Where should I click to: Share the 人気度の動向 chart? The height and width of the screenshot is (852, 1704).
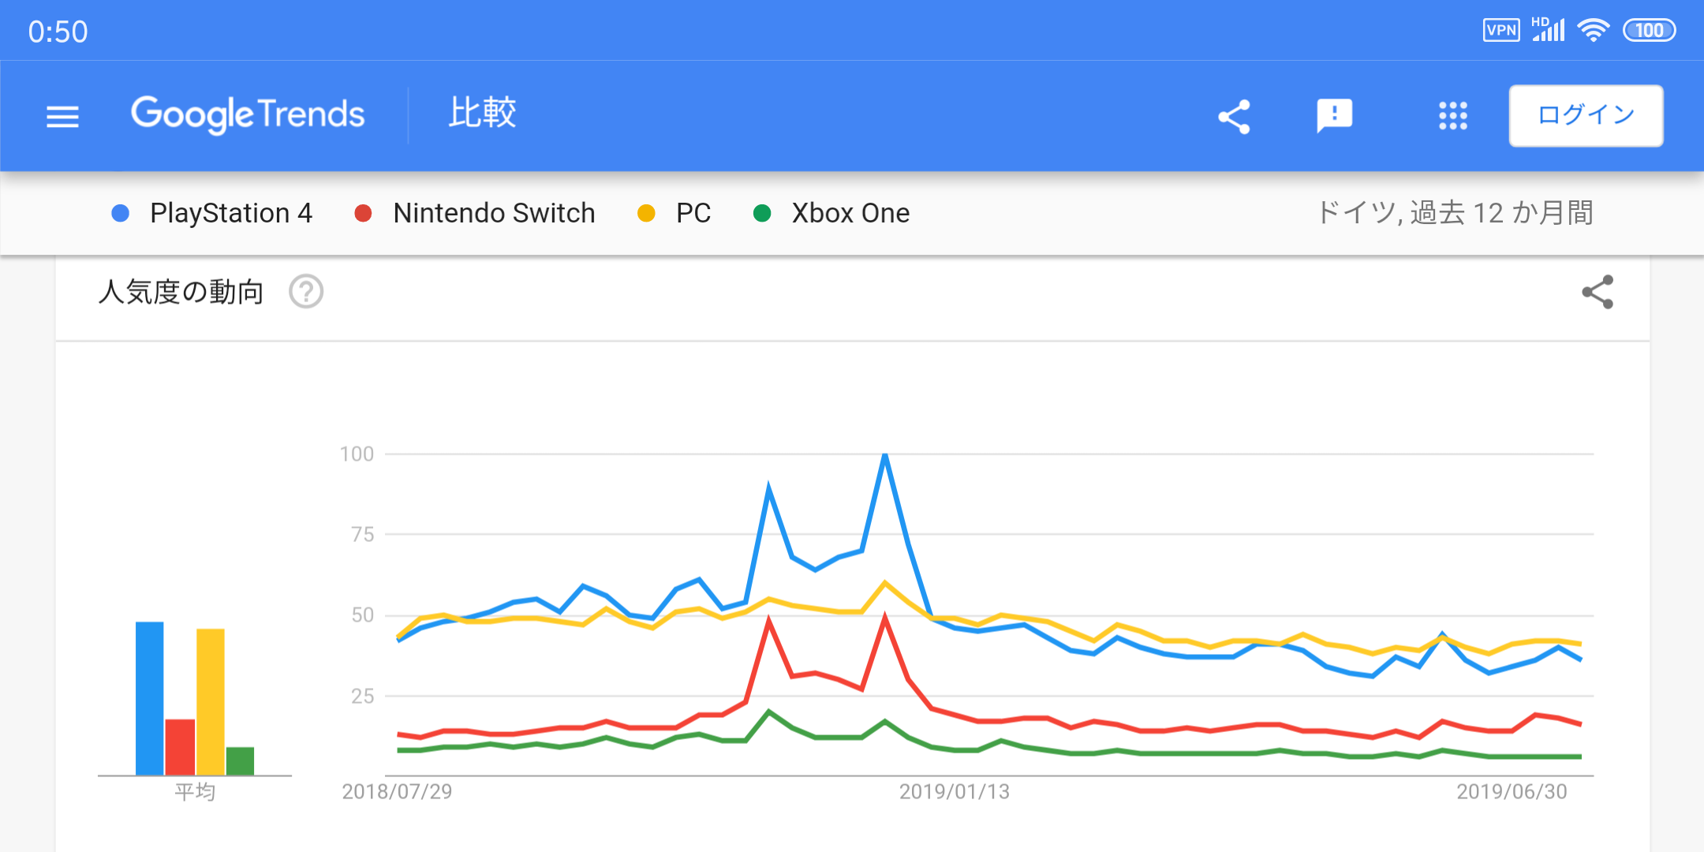coord(1597,293)
